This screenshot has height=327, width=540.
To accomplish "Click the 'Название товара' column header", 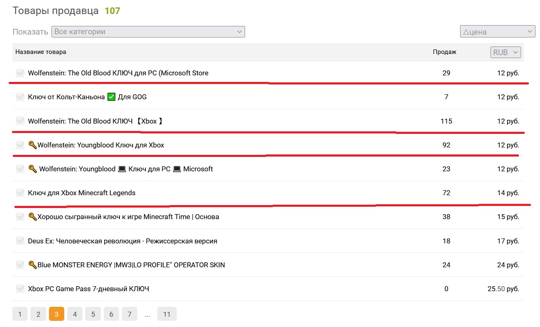I will click(41, 52).
